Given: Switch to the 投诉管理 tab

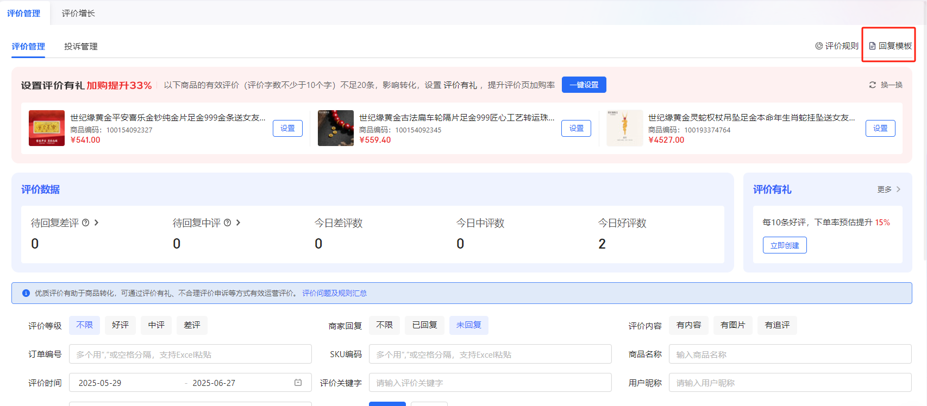Looking at the screenshot, I should point(81,47).
